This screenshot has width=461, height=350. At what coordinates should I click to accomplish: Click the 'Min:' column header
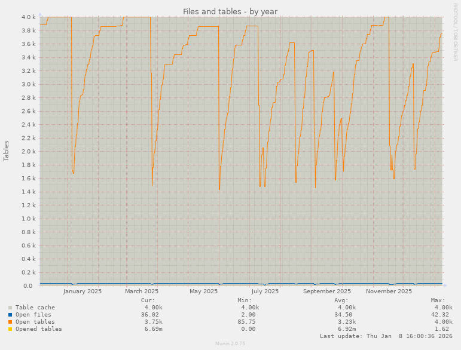(x=244, y=300)
